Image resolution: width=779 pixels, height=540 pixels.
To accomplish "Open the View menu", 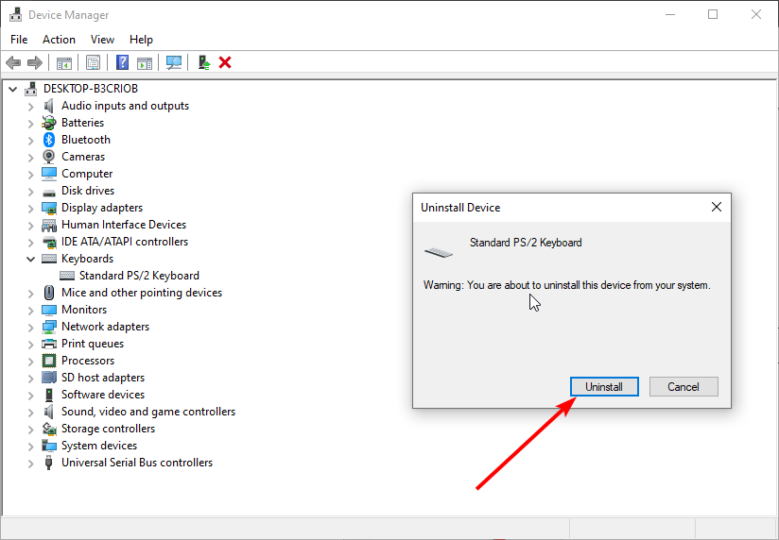I will (x=102, y=40).
